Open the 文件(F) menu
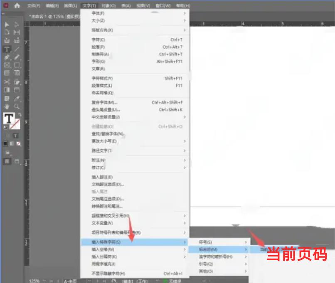Image resolution: width=335 pixels, height=283 pixels. [x=34, y=6]
